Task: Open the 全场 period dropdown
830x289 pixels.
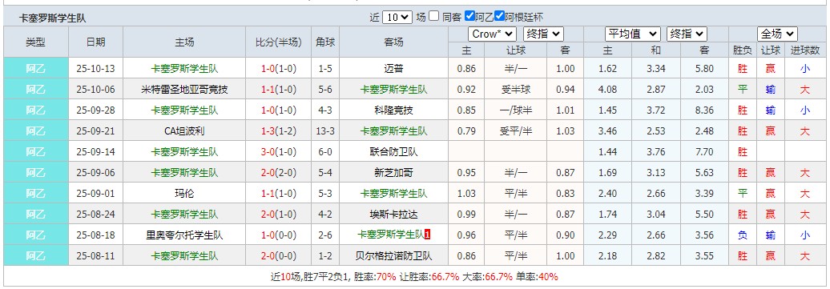Action: (x=777, y=34)
